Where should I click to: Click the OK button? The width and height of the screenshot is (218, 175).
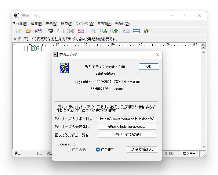149,66
